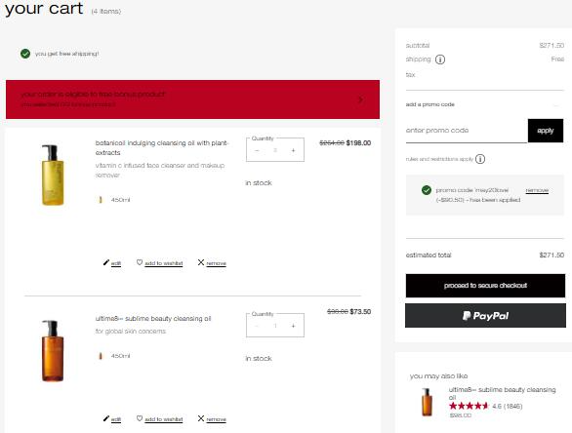Viewport: 572px width, 433px height.
Task: Click X remove icon for botanicoil item
Action: tap(201, 262)
